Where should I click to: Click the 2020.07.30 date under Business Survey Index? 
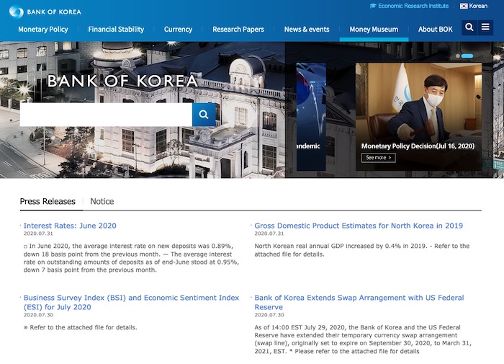click(x=38, y=315)
